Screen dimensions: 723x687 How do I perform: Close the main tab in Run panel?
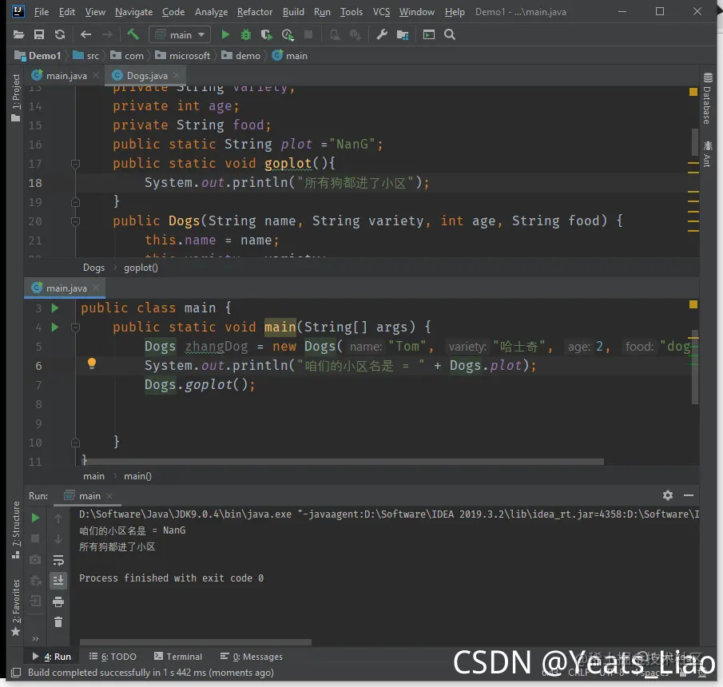tap(109, 495)
